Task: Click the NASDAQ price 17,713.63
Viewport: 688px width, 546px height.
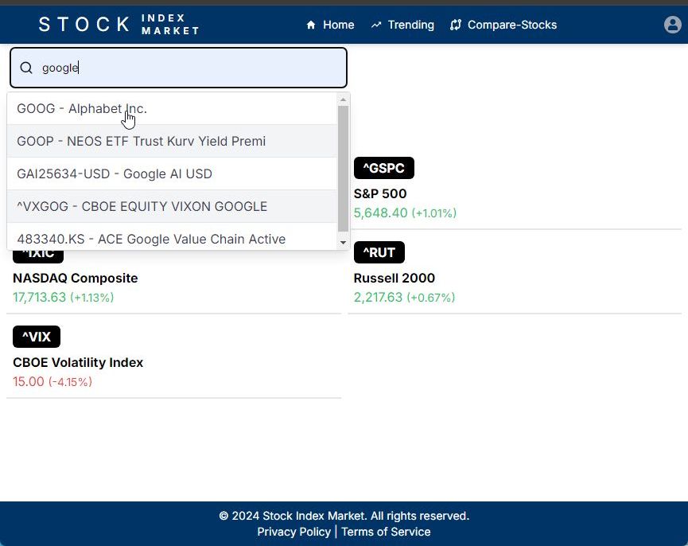Action: 39,297
